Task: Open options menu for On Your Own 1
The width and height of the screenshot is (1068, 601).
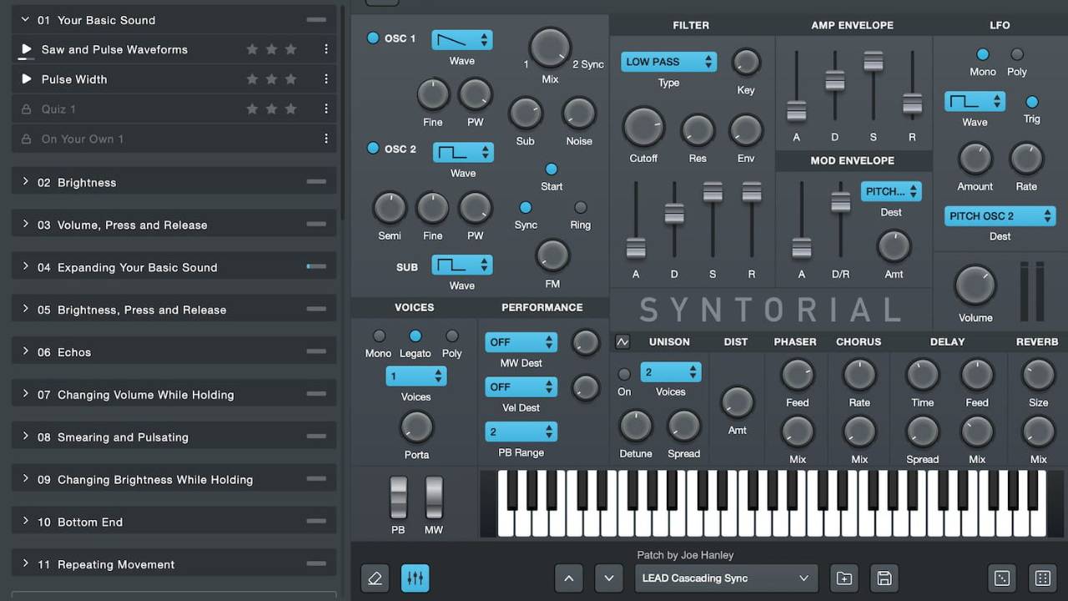Action: [326, 139]
